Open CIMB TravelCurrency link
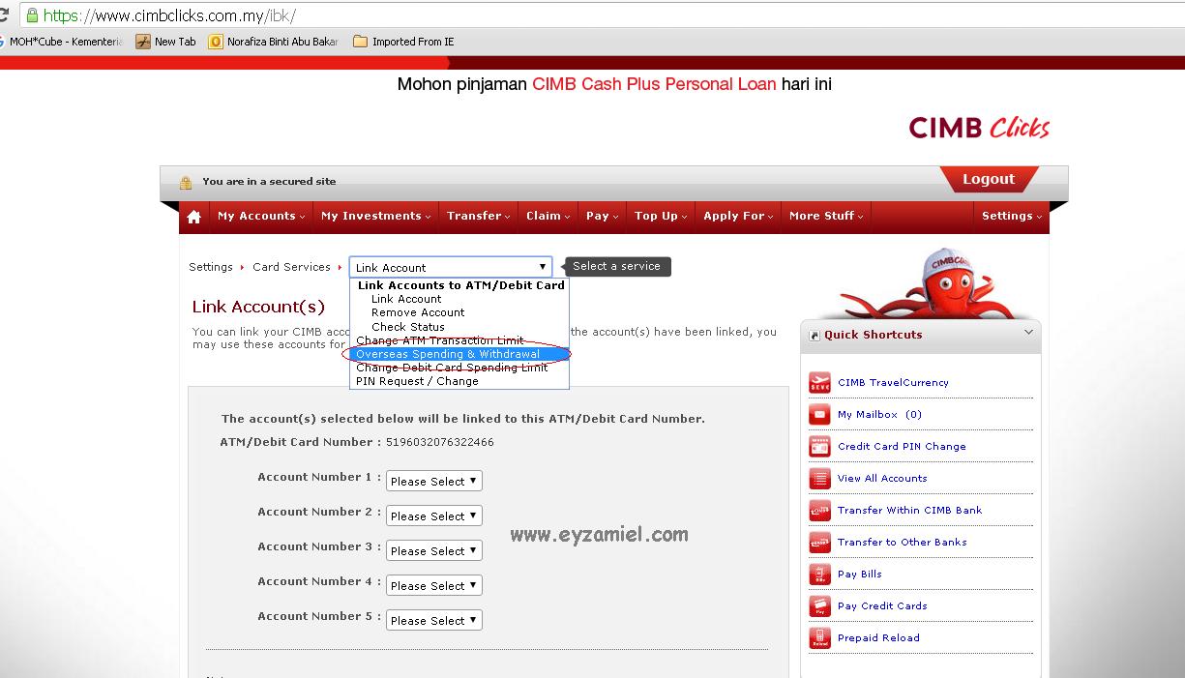This screenshot has height=678, width=1185. click(893, 382)
